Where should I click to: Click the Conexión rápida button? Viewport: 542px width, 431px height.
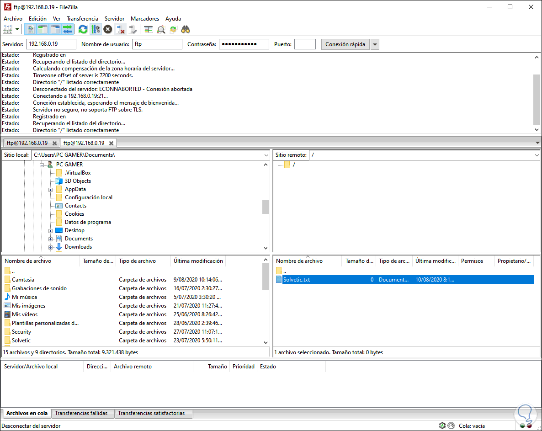345,44
